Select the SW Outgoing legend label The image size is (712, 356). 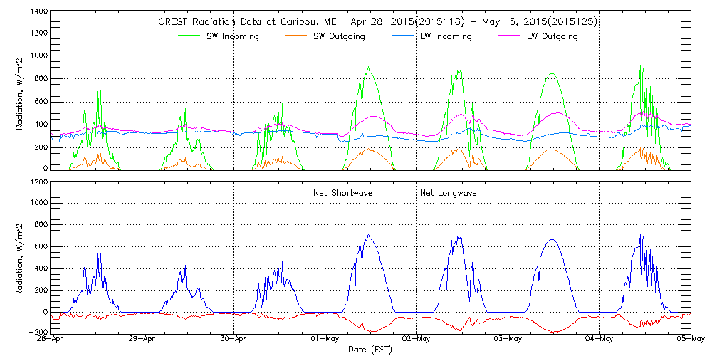(x=339, y=36)
